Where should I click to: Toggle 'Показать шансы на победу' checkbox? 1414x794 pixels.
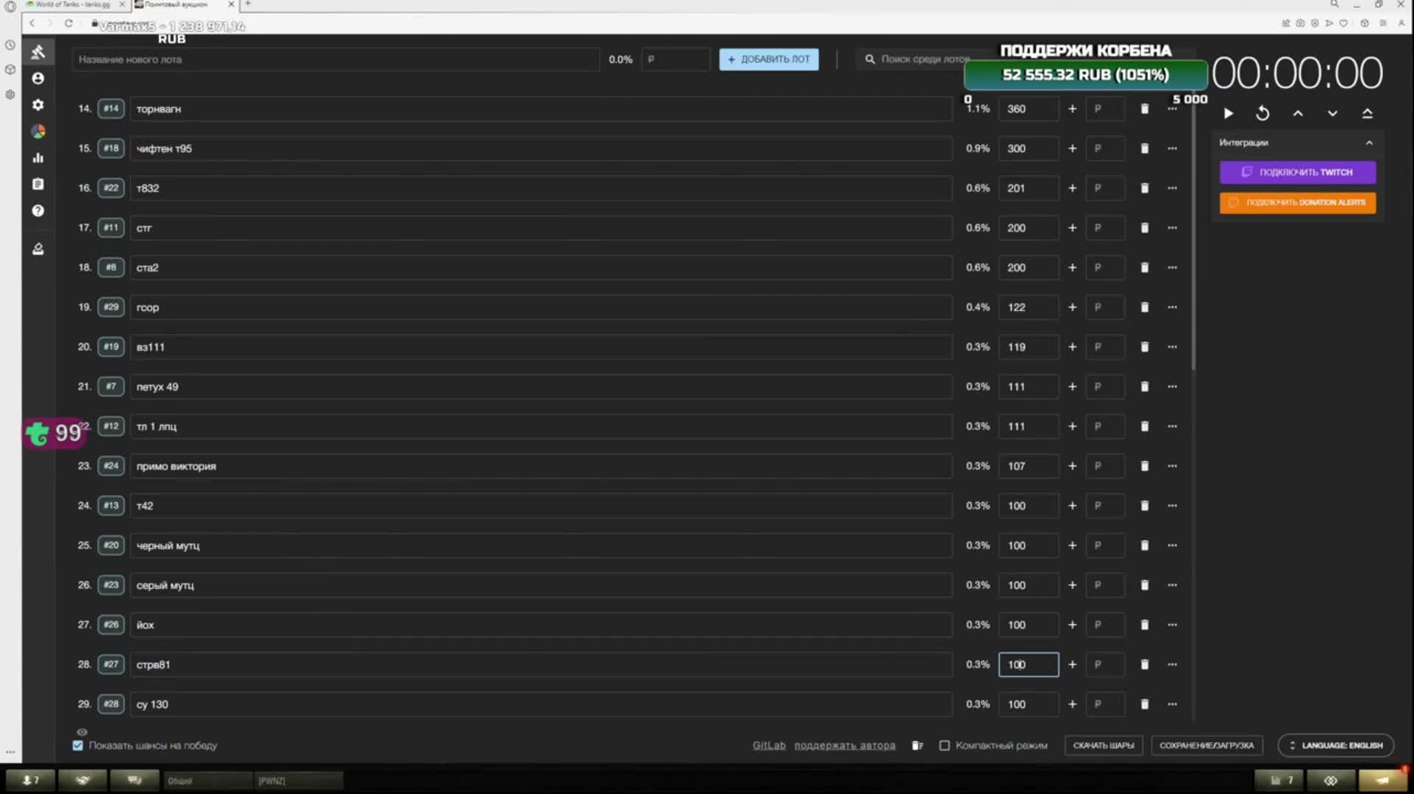coord(78,745)
